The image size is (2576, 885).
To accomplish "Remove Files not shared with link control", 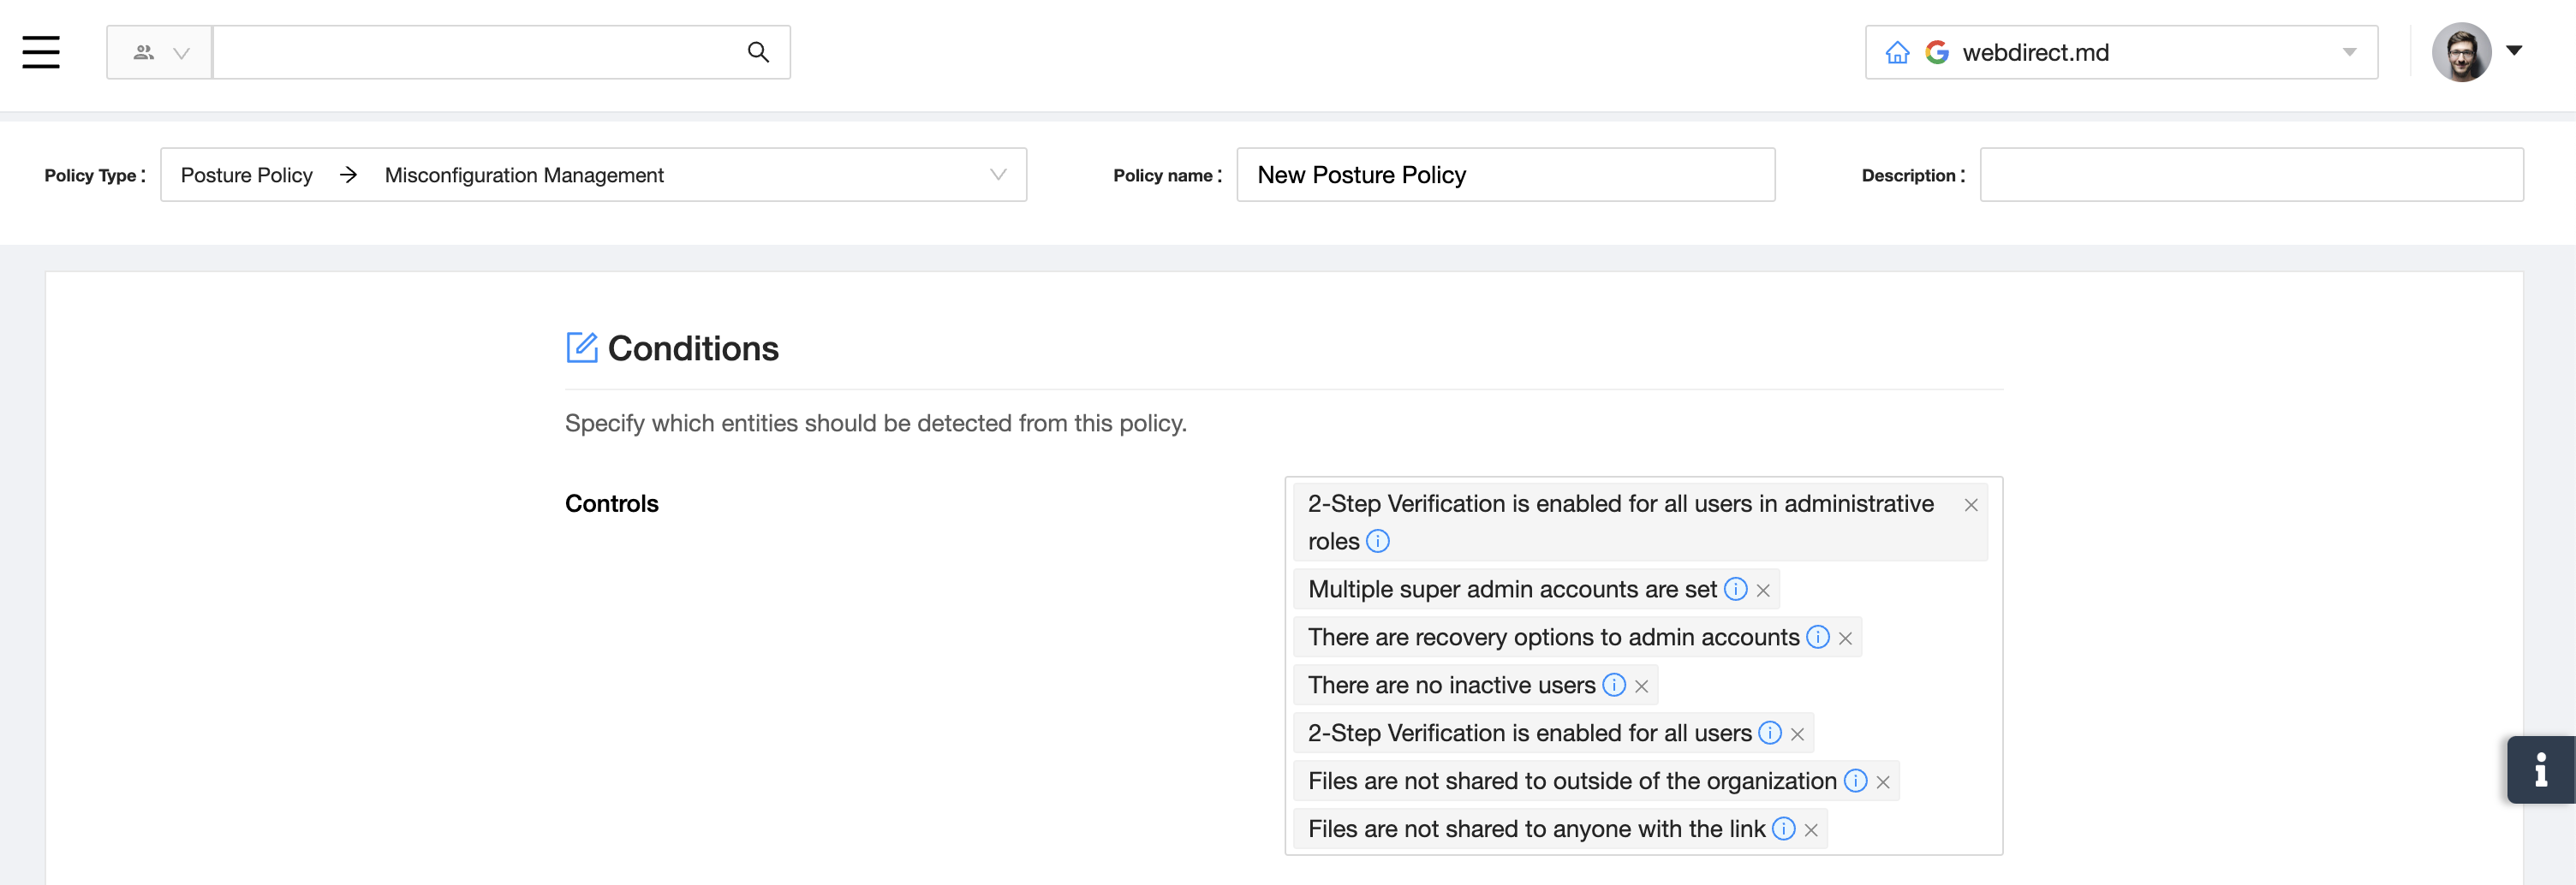I will pos(1810,830).
